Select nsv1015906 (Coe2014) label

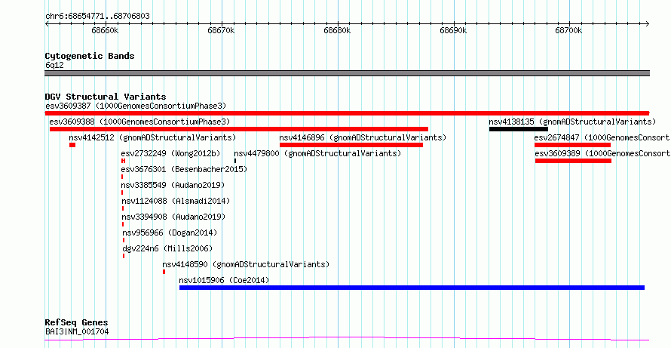click(224, 280)
